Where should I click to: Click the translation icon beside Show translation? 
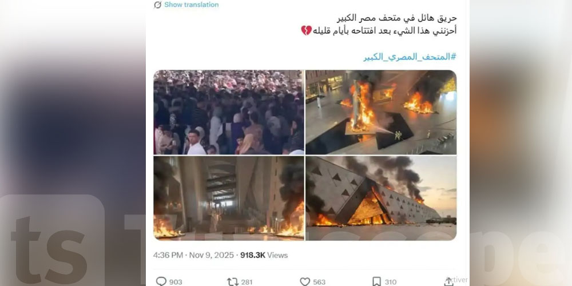pos(158,5)
